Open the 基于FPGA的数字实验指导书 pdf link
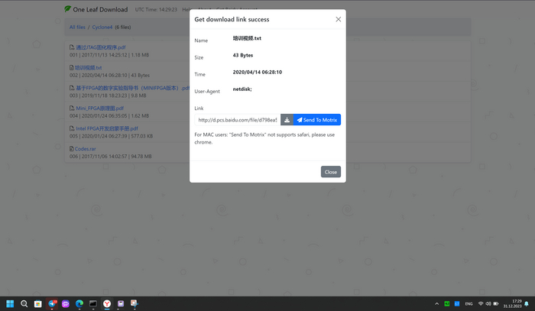Image resolution: width=535 pixels, height=311 pixels. (132, 88)
